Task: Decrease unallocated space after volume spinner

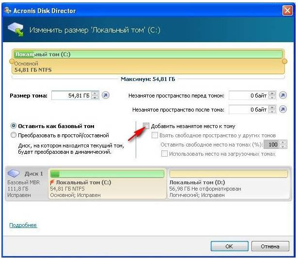Action: (x=272, y=112)
